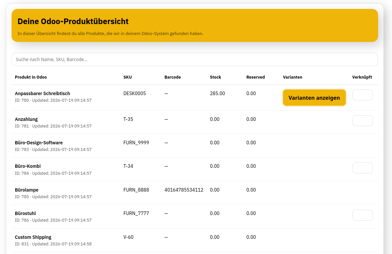The image size is (392, 254).
Task: Click the Reserved column header
Action: 256,77
